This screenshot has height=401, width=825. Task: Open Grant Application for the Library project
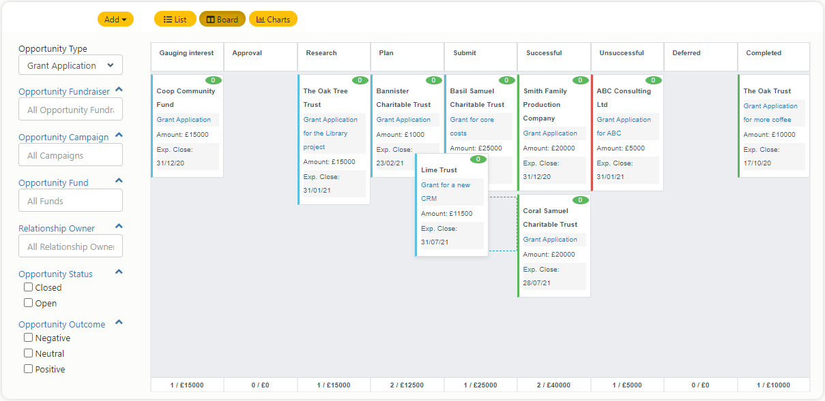point(330,133)
